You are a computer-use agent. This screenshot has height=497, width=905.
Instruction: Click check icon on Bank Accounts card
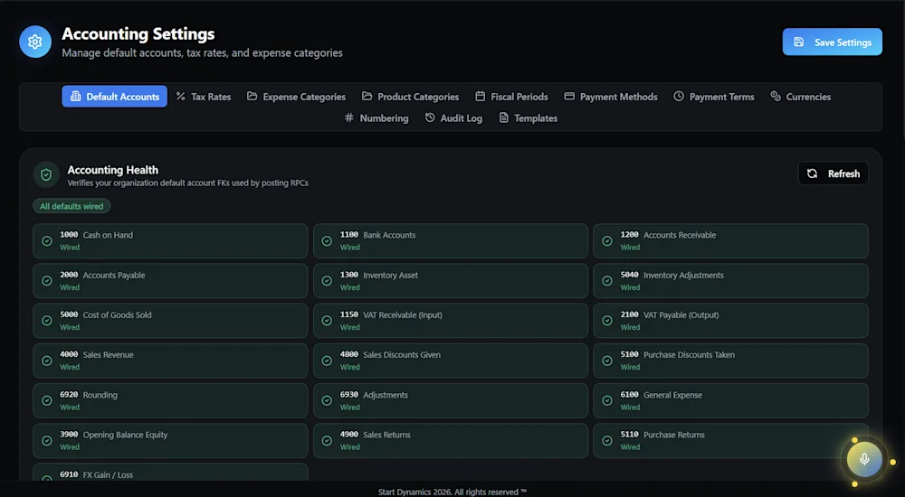(x=327, y=241)
